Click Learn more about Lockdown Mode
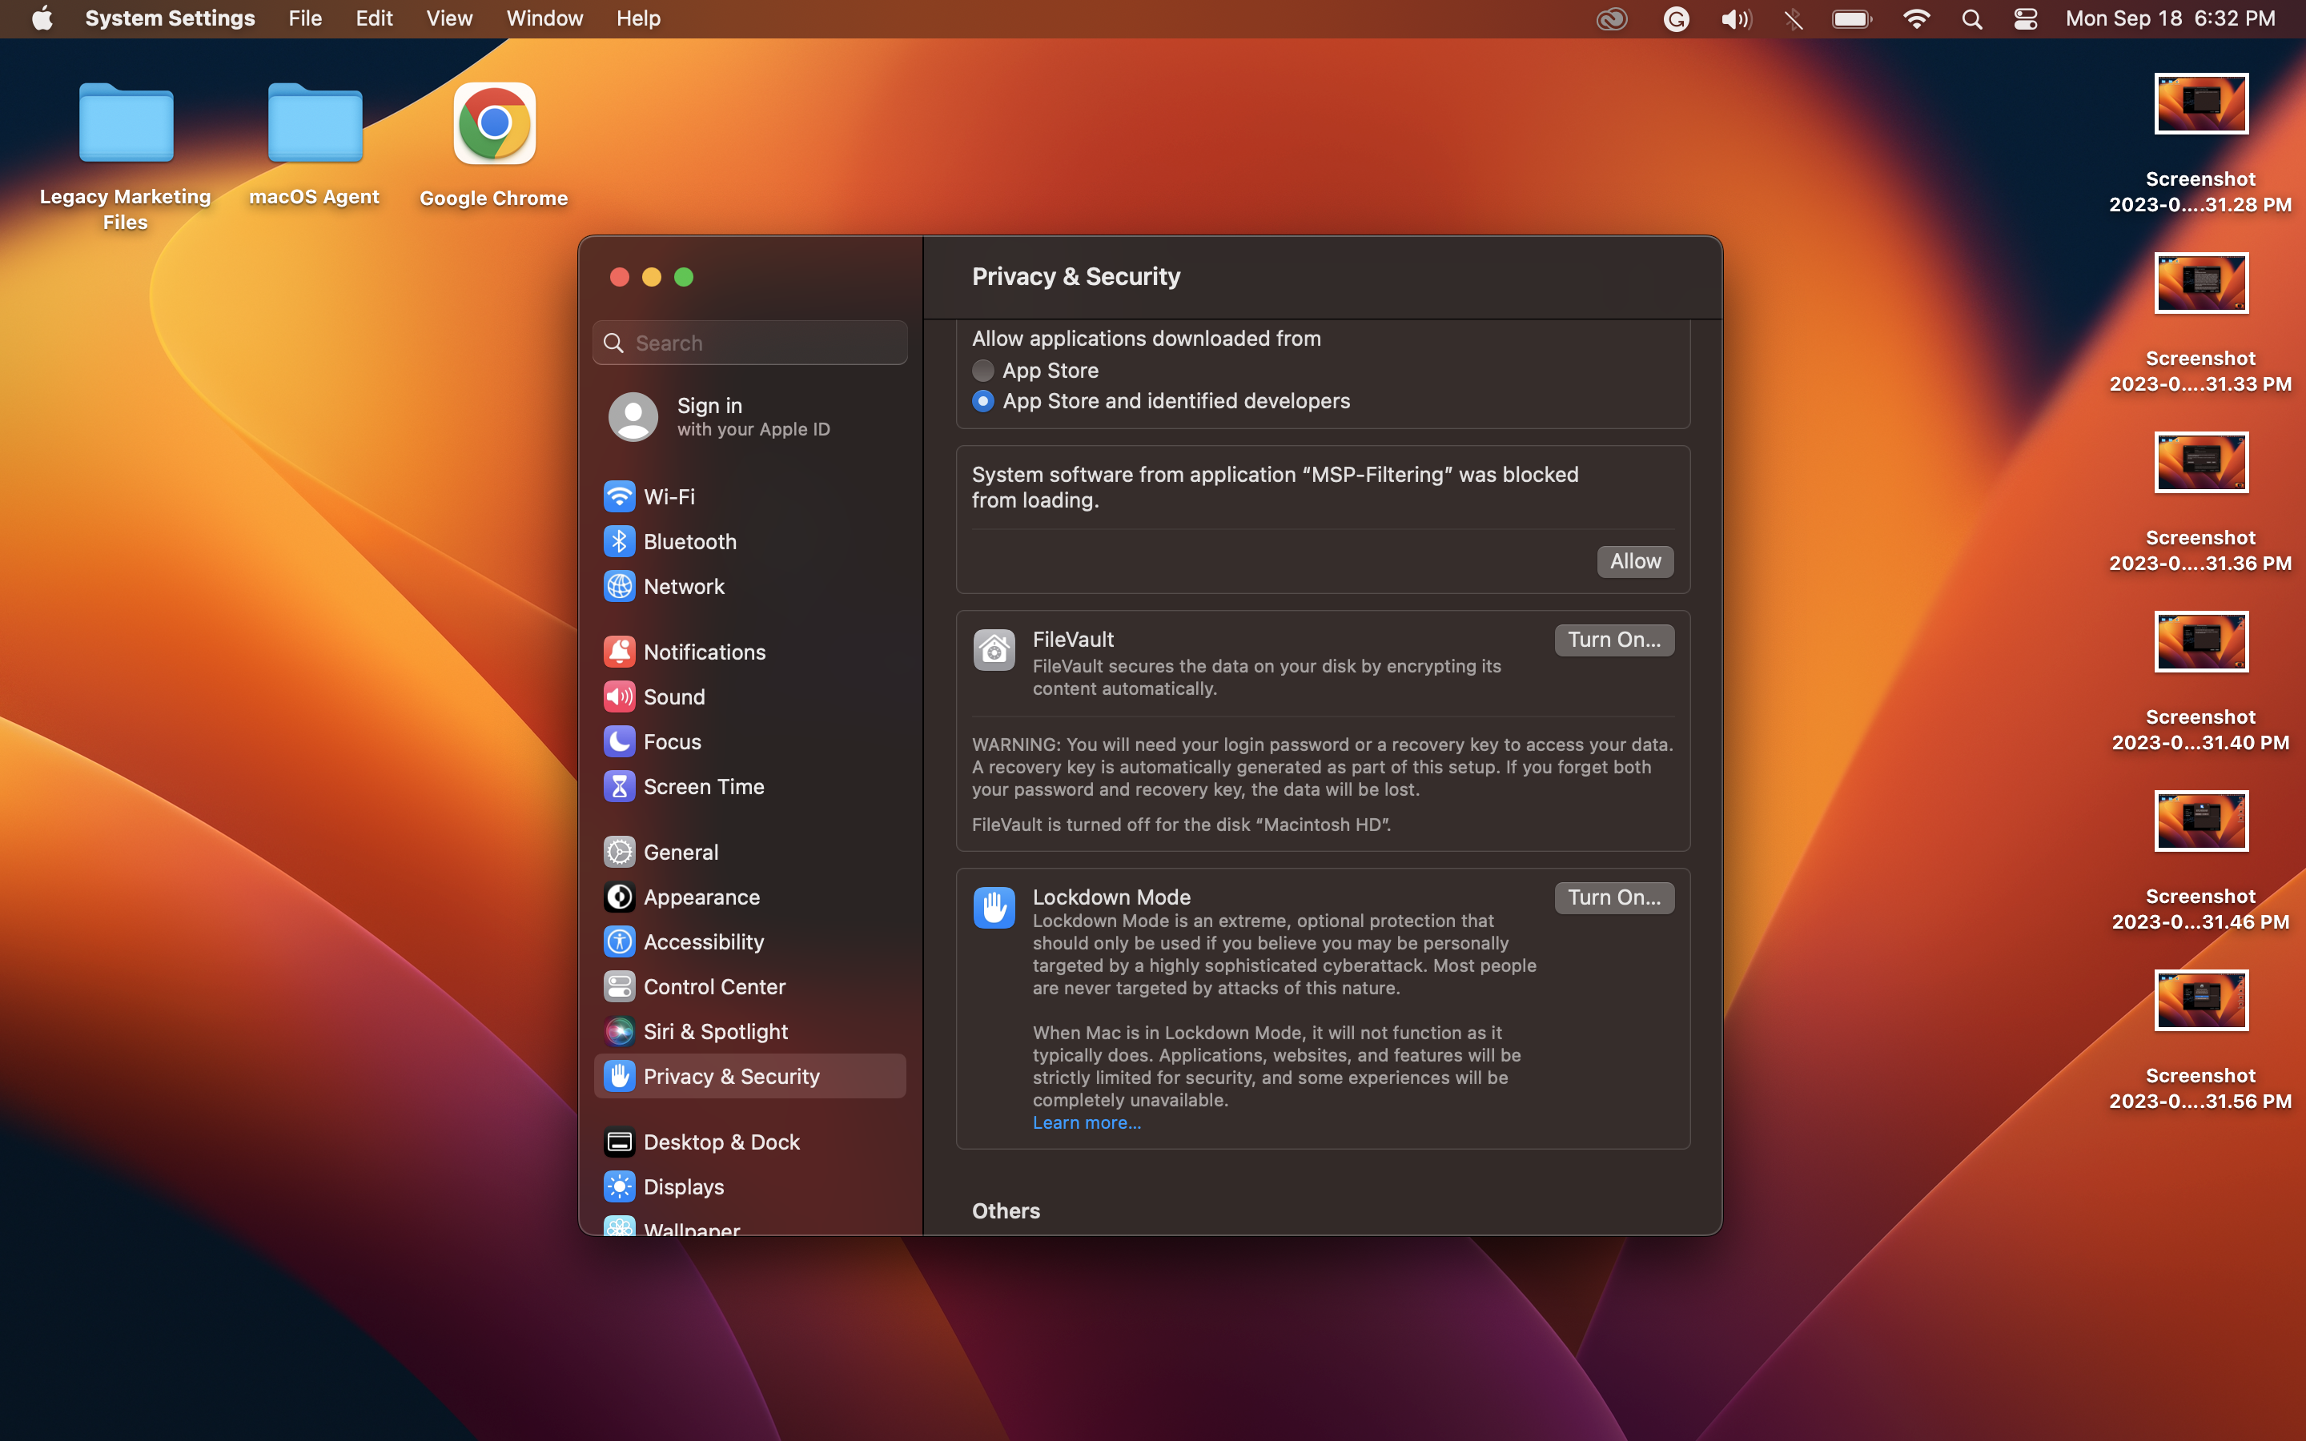The image size is (2306, 1441). (x=1086, y=1122)
